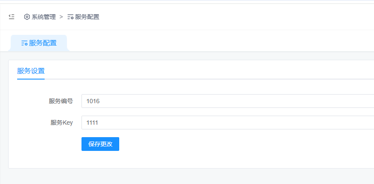Collapse the sidebar menu icon
374x184 pixels.
[x=12, y=17]
